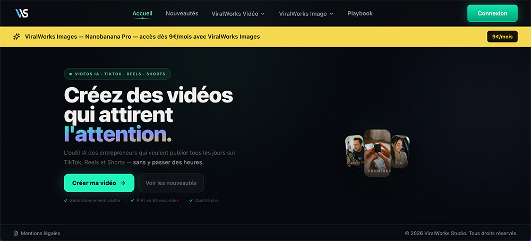Image resolution: width=531 pixels, height=241 pixels.
Task: Click 'sans y passer des heures.' text
Action: pos(168,162)
